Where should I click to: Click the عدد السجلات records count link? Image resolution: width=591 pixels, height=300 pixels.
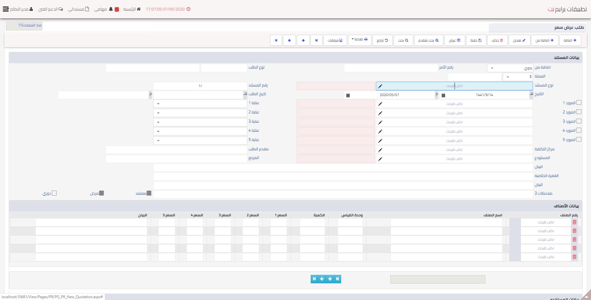pyautogui.click(x=30, y=25)
